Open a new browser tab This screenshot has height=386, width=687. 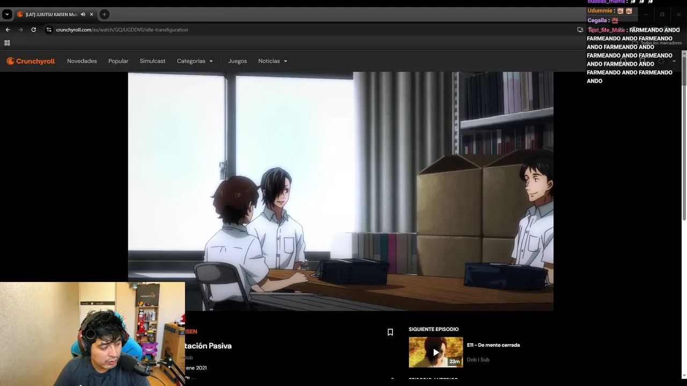(104, 14)
